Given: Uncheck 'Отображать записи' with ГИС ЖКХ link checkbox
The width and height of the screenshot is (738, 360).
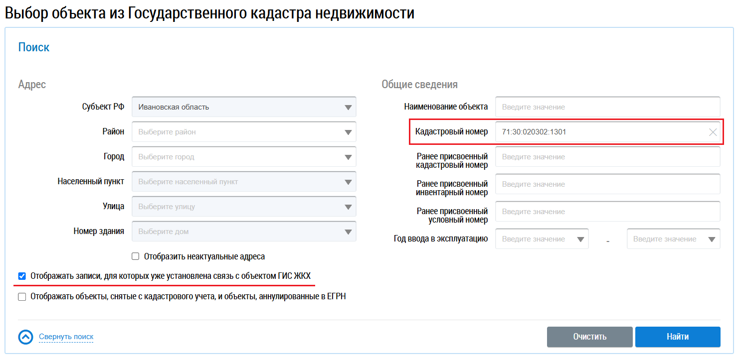Looking at the screenshot, I should pyautogui.click(x=22, y=276).
